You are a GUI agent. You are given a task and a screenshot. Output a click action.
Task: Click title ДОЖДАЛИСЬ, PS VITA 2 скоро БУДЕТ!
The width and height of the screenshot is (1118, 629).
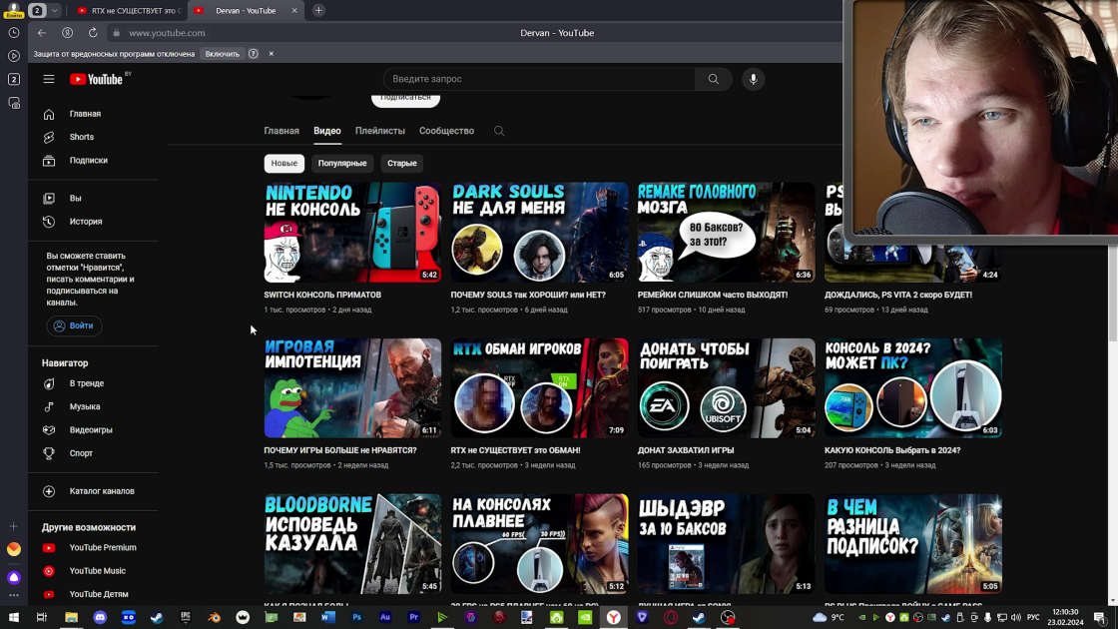(898, 295)
